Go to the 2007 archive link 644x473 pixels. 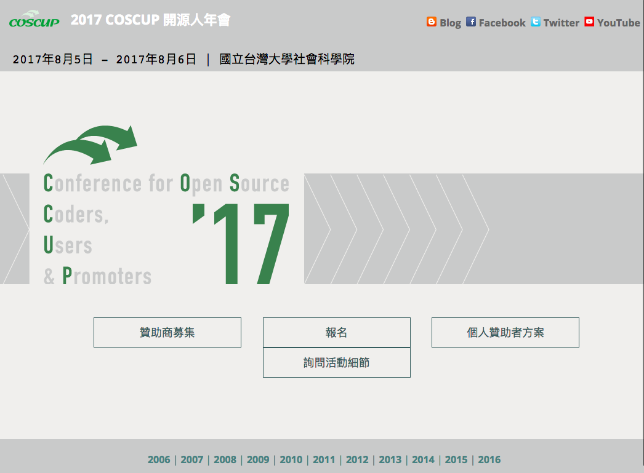click(192, 459)
